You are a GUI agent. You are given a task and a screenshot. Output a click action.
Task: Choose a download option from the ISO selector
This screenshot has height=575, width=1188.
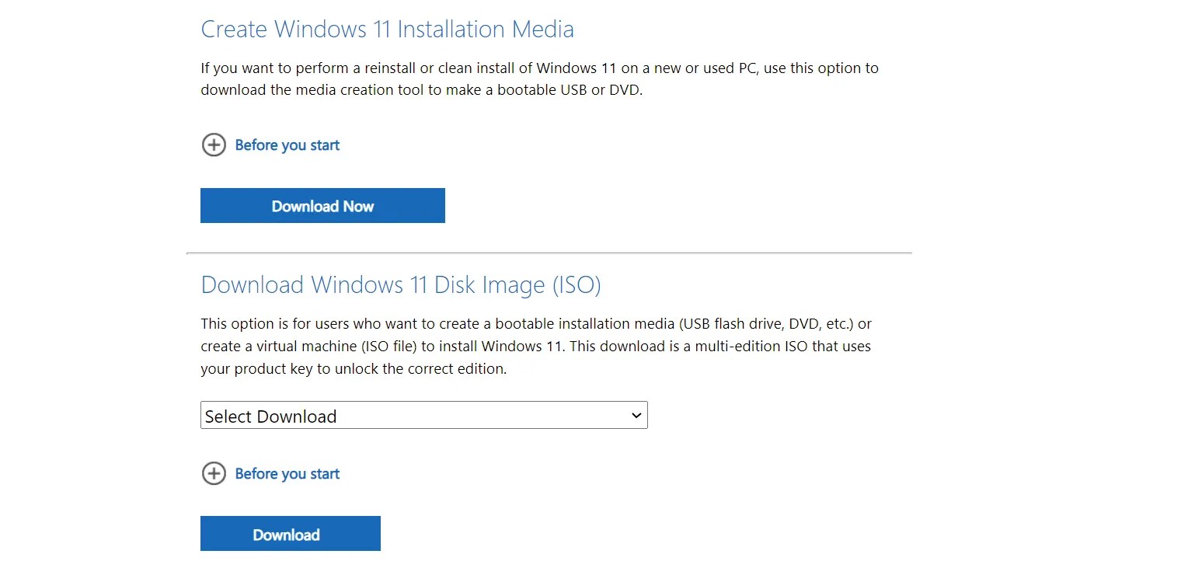423,415
